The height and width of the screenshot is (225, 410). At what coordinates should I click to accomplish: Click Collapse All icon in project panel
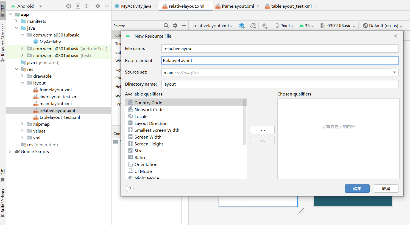point(87,6)
